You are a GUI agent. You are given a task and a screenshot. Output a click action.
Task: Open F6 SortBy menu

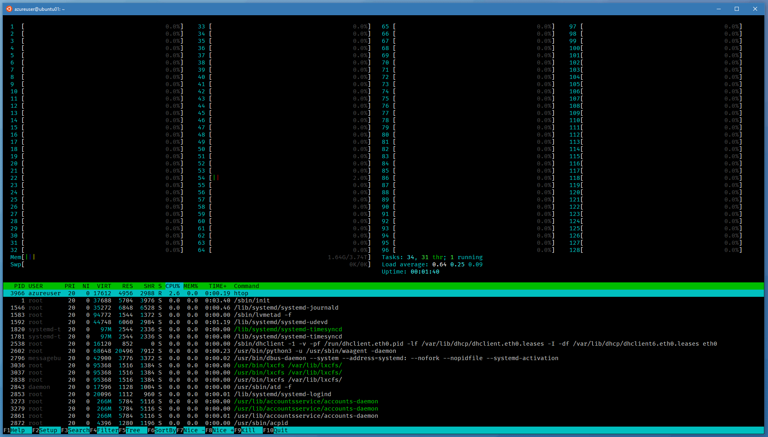click(x=162, y=430)
